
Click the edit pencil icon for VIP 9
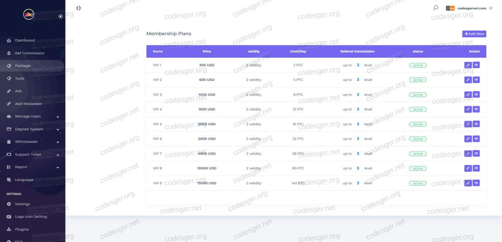(x=468, y=183)
